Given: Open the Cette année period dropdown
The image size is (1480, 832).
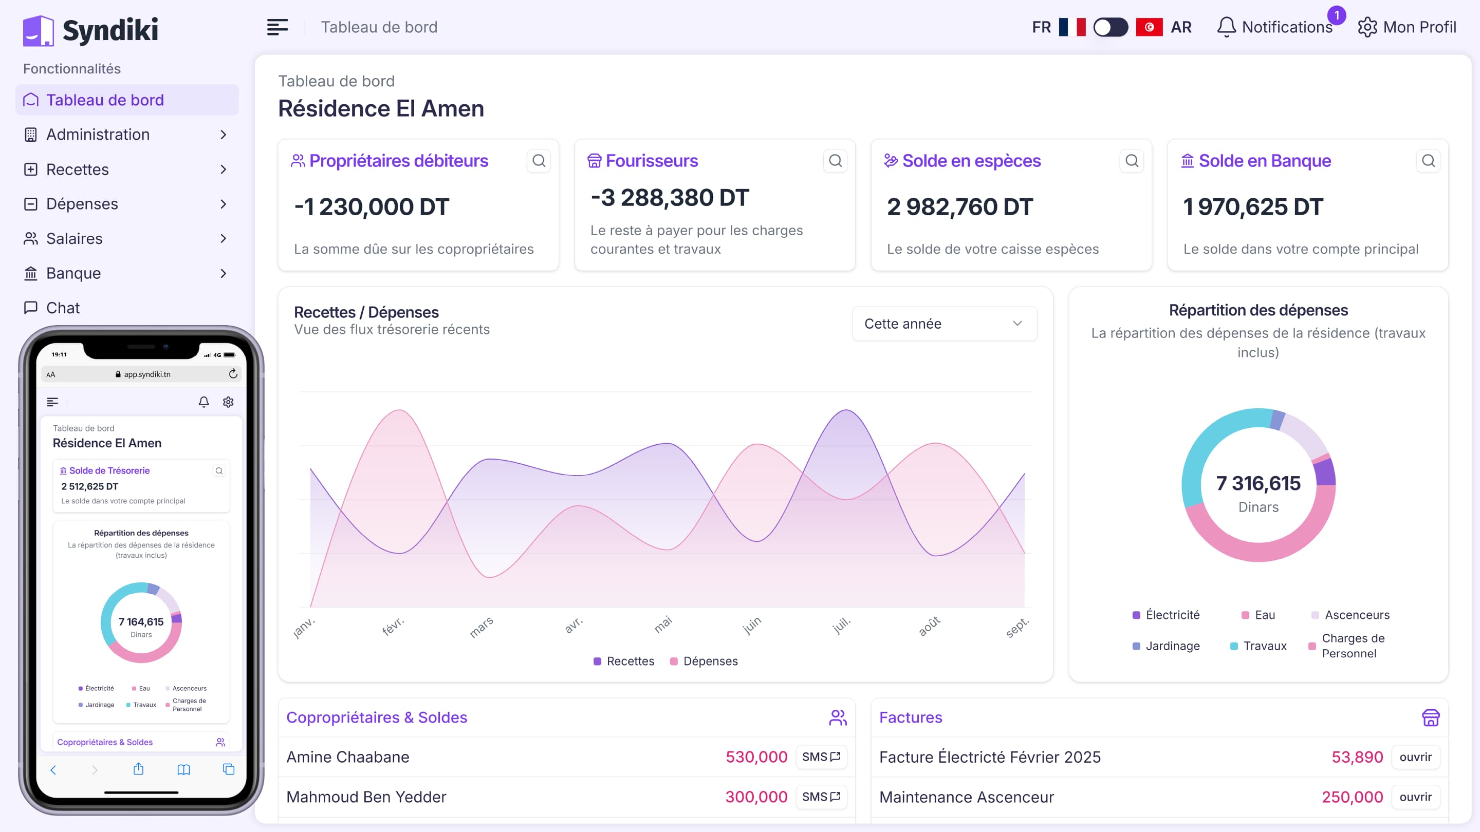Looking at the screenshot, I should (x=944, y=324).
